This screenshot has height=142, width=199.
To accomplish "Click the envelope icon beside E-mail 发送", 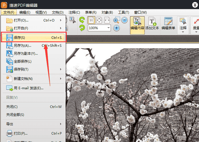I will point(10,88).
